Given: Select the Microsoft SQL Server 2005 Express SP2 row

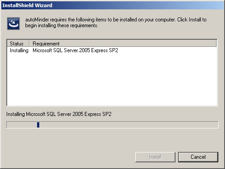Looking at the screenshot, I should (x=112, y=50).
